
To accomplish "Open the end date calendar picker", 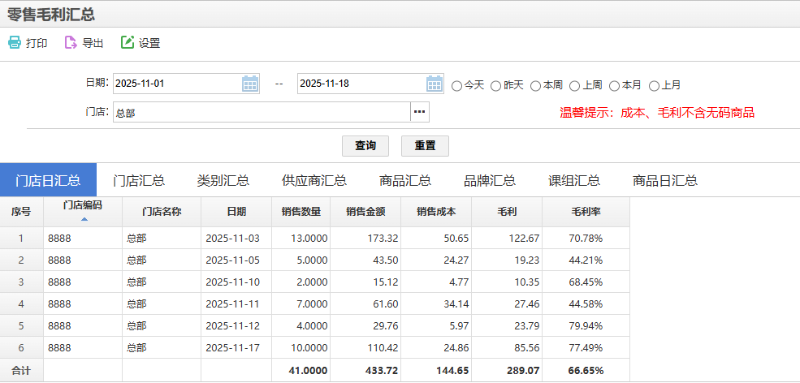I will 435,84.
